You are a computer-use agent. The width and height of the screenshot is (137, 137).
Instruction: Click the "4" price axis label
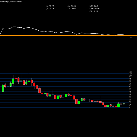pos(130,107)
